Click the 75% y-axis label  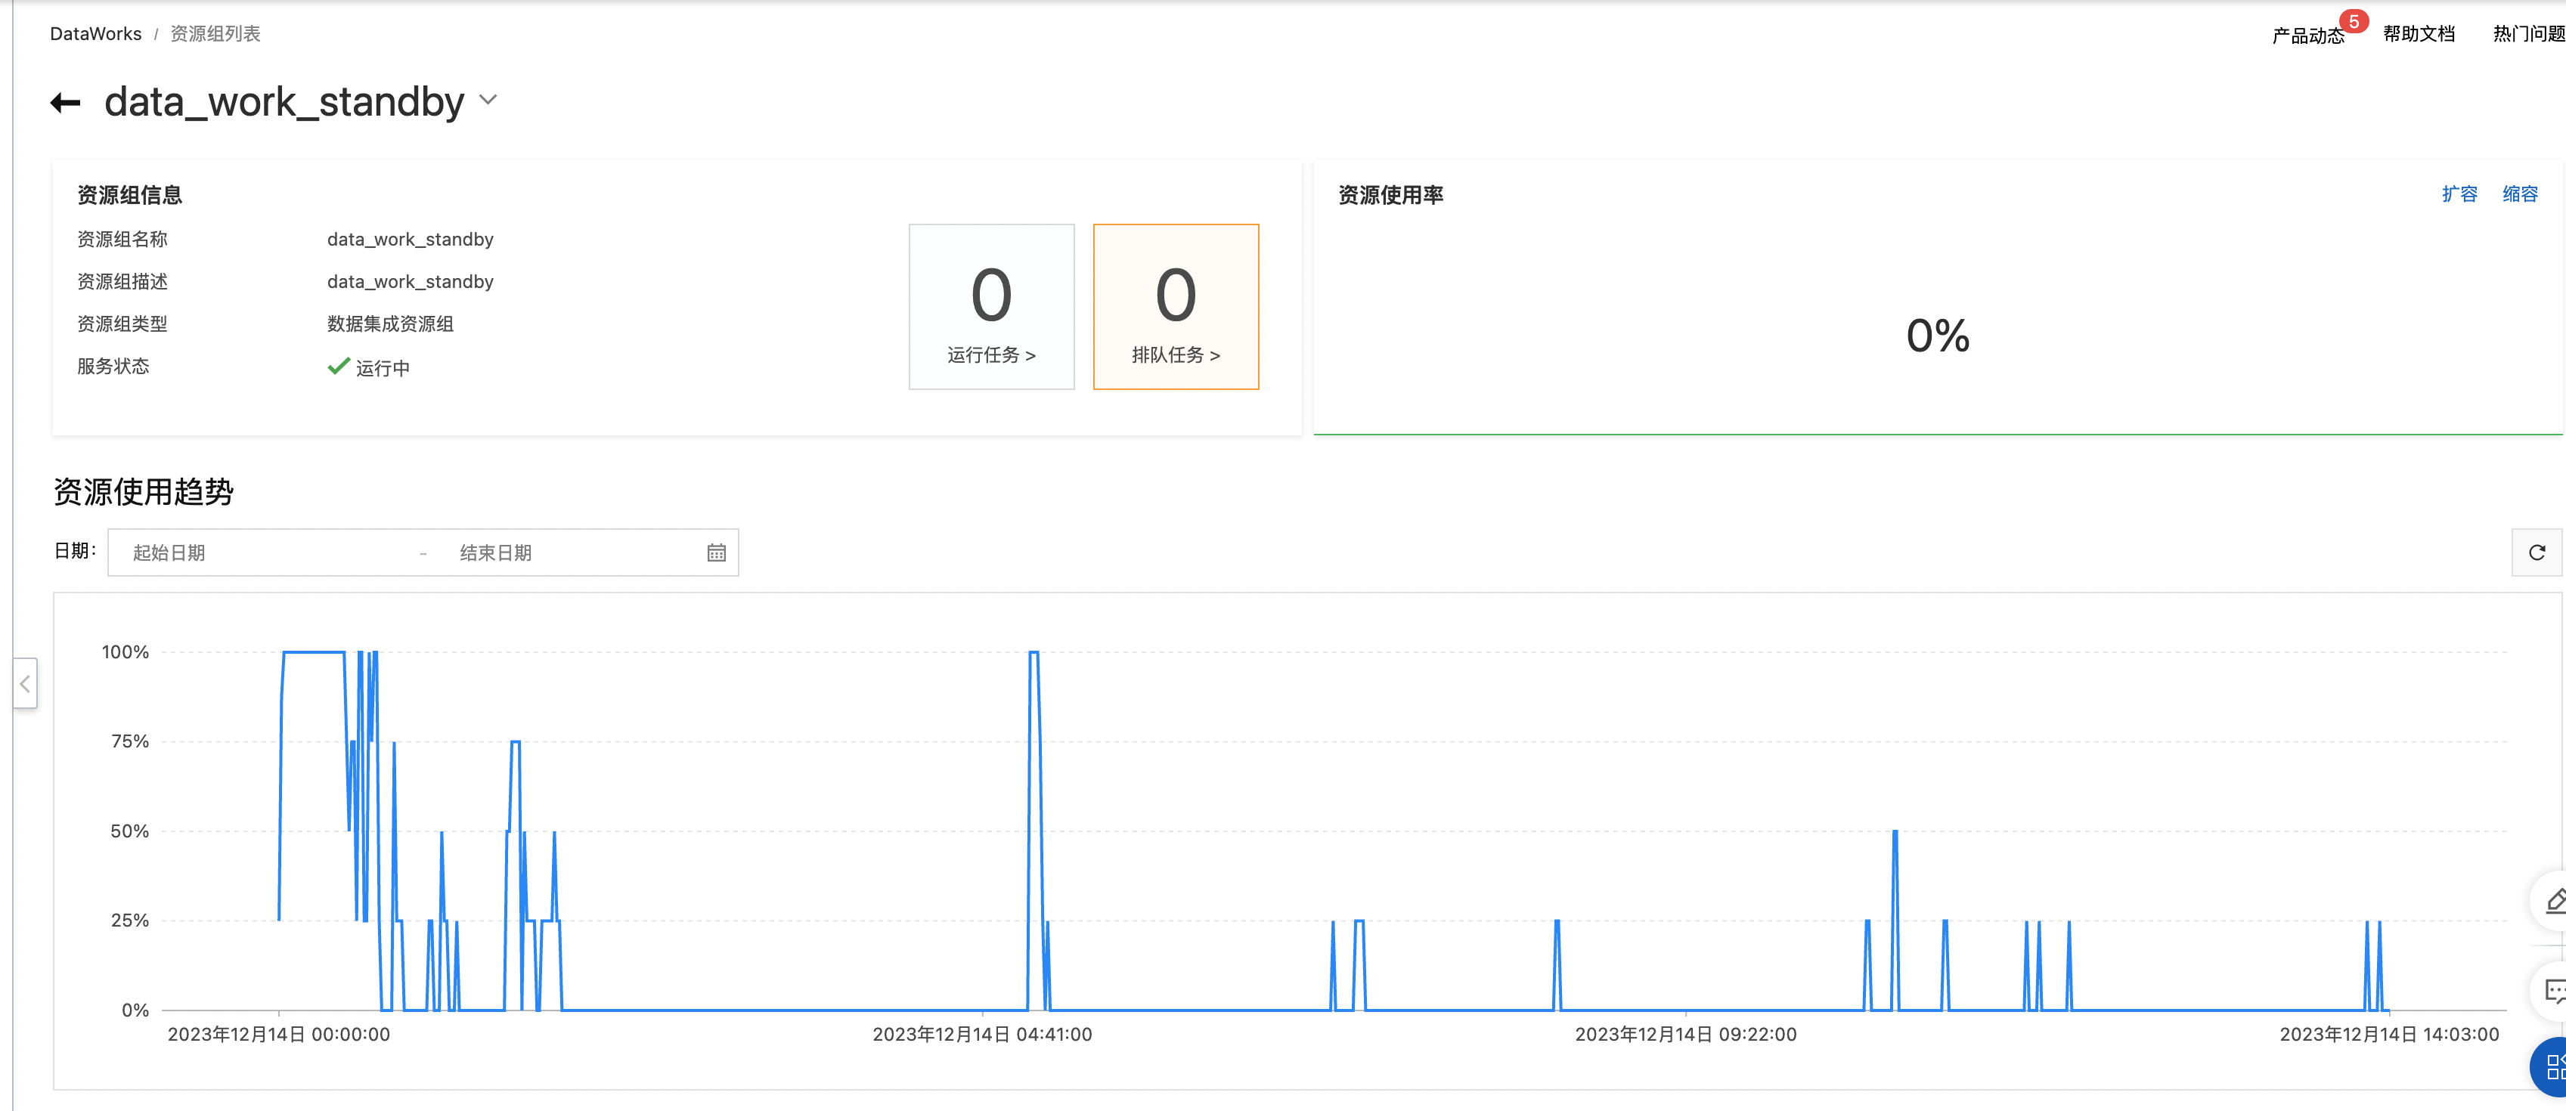[129, 741]
